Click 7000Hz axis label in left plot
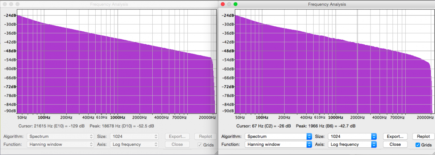The image size is (435, 155). (x=179, y=118)
